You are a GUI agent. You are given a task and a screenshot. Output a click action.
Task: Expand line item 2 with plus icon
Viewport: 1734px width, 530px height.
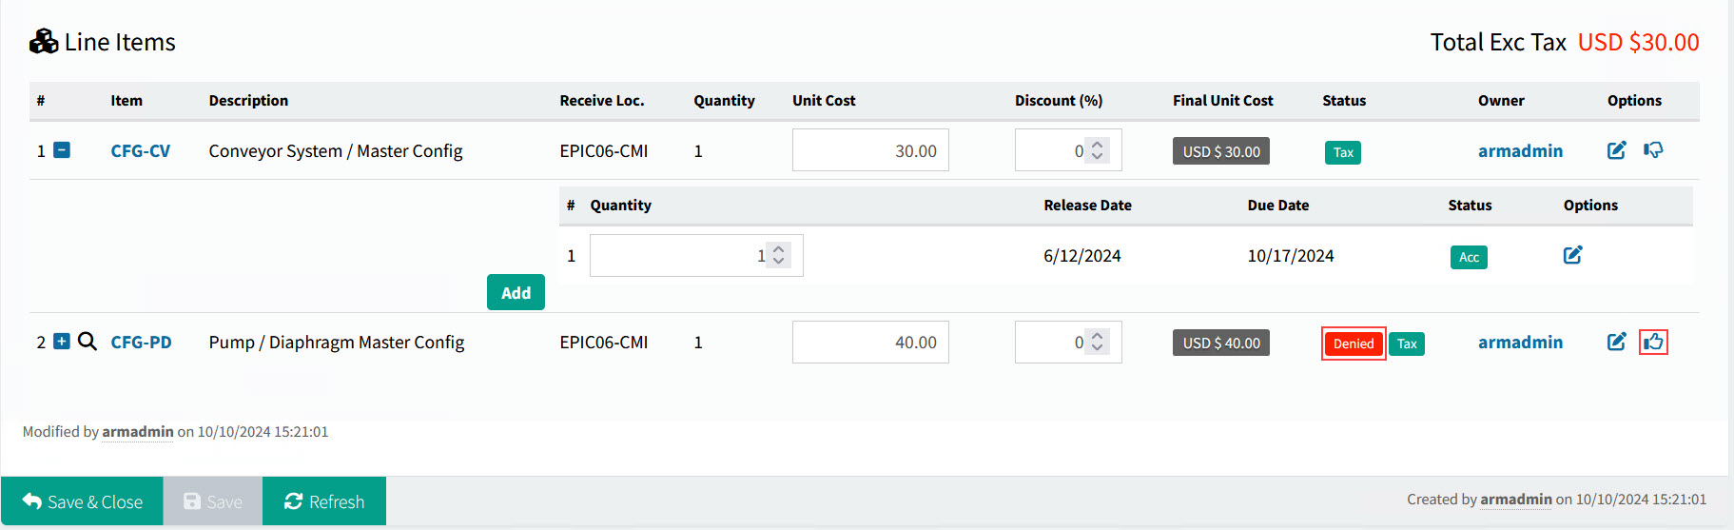[x=62, y=342]
